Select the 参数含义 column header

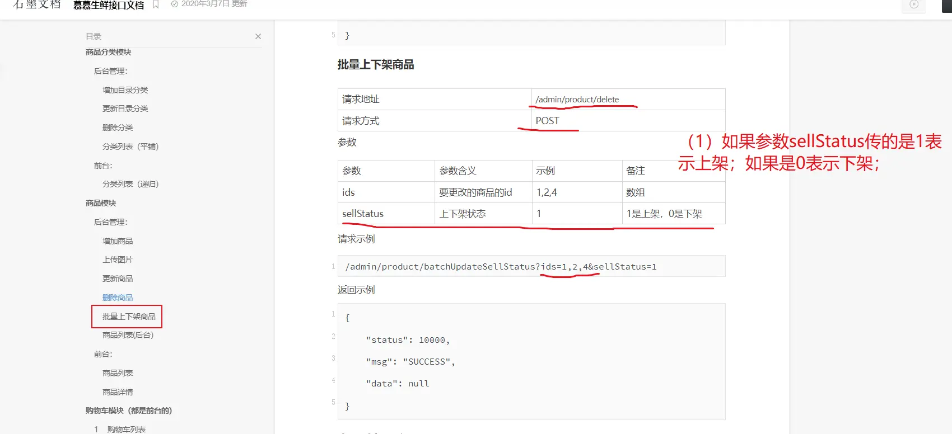tap(483, 171)
